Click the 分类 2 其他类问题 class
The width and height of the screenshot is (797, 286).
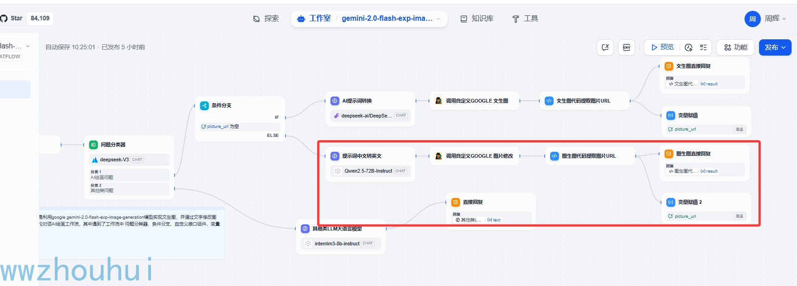click(129, 188)
